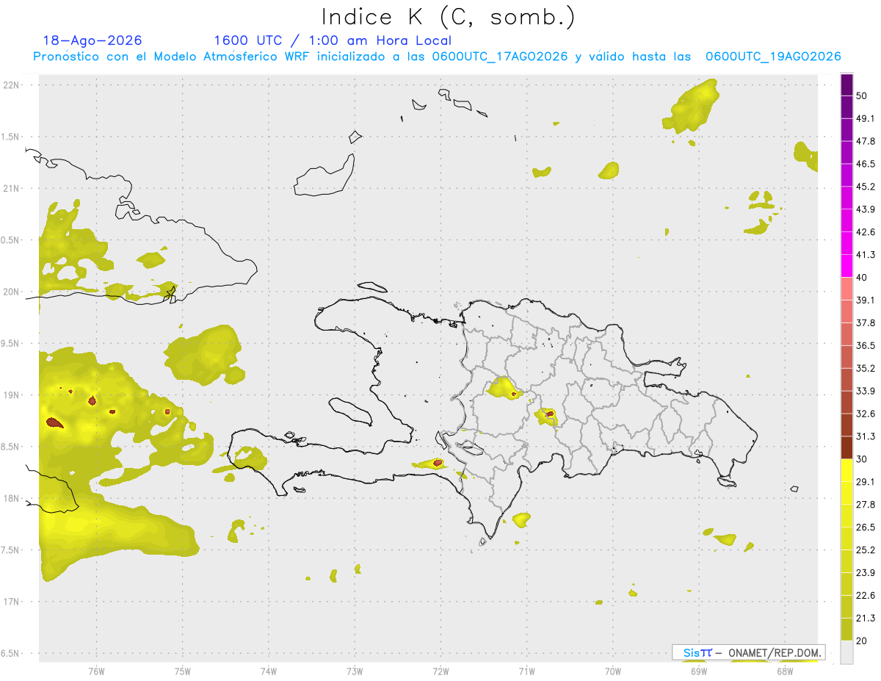The width and height of the screenshot is (881, 681).
Task: Click the legend value "43.9"
Action: 866,210
